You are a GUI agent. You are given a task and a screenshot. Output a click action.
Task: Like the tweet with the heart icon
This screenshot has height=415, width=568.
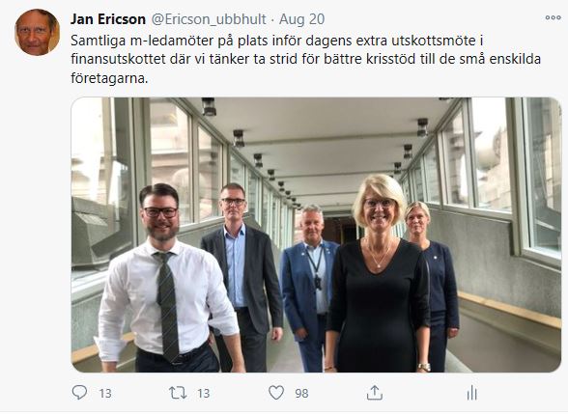(x=276, y=393)
